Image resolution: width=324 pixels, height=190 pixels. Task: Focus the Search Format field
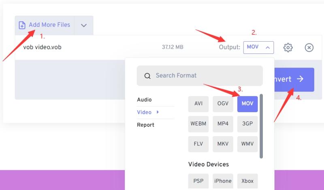(x=200, y=76)
